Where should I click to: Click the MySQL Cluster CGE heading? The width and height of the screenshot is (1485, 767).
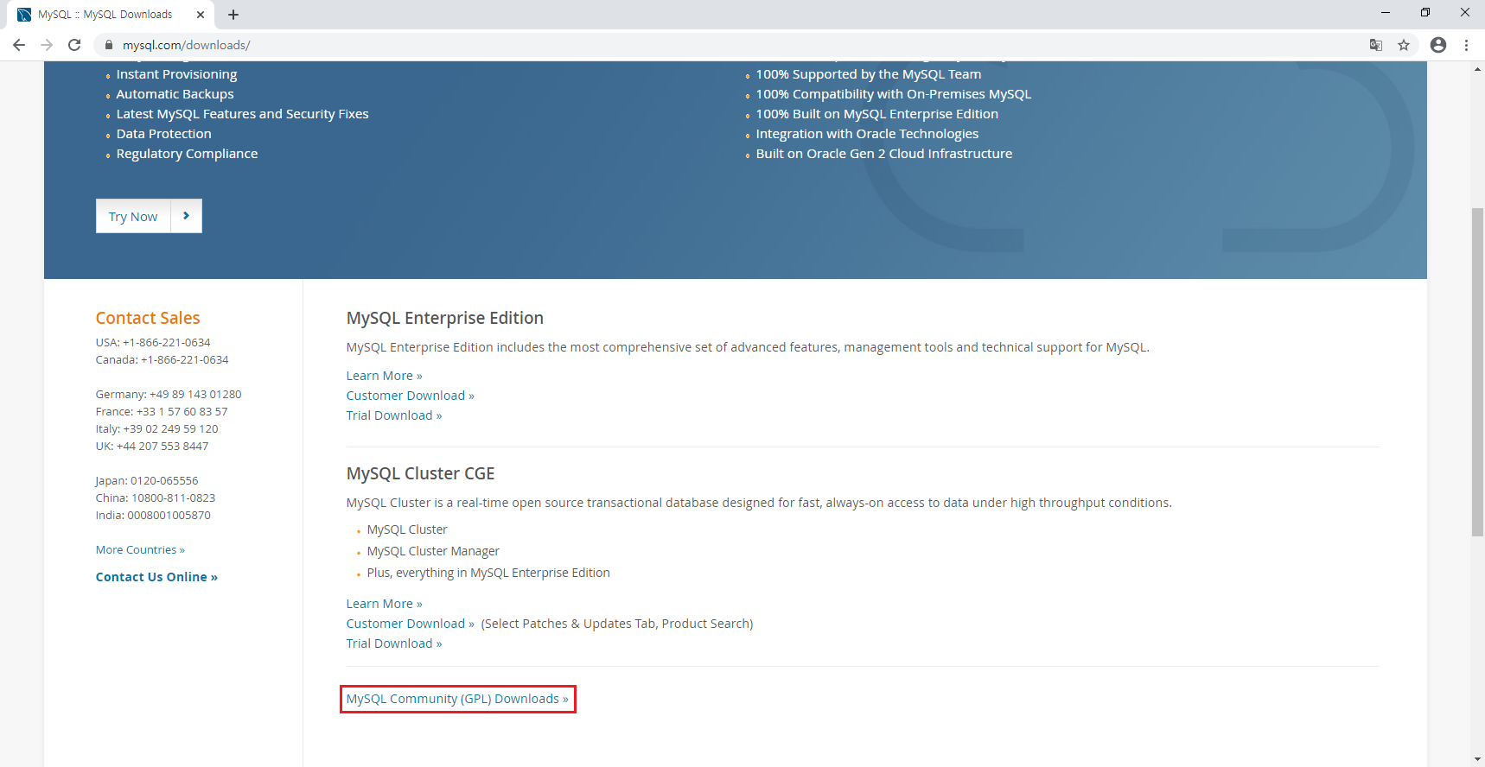(x=421, y=473)
